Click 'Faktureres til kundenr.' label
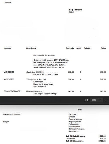This screenshot has height=144, width=109. [12, 114]
